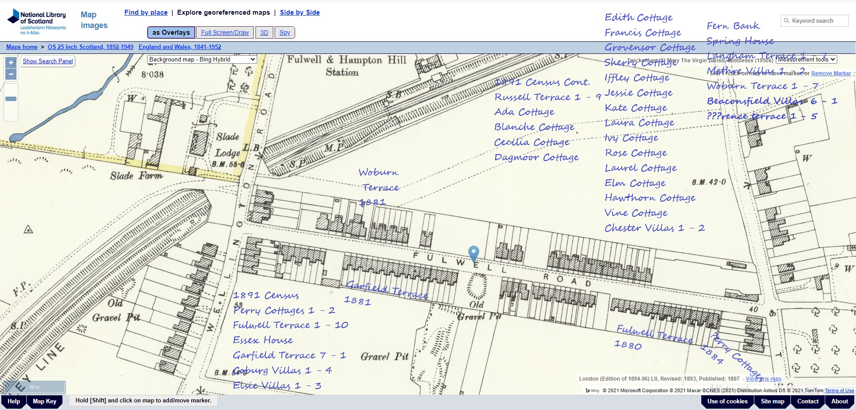Adjust the overlay transparency slider handle
856x410 pixels.
[x=10, y=99]
